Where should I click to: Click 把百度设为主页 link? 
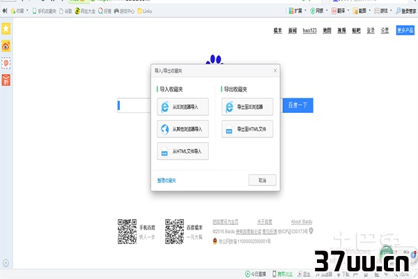tap(225, 222)
